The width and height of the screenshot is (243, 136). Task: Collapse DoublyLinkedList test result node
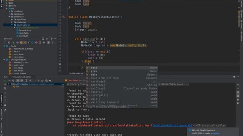click(x=9, y=84)
